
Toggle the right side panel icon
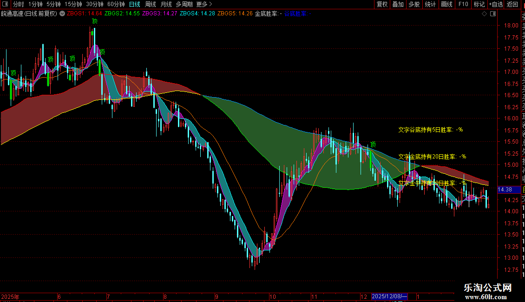click(493, 14)
